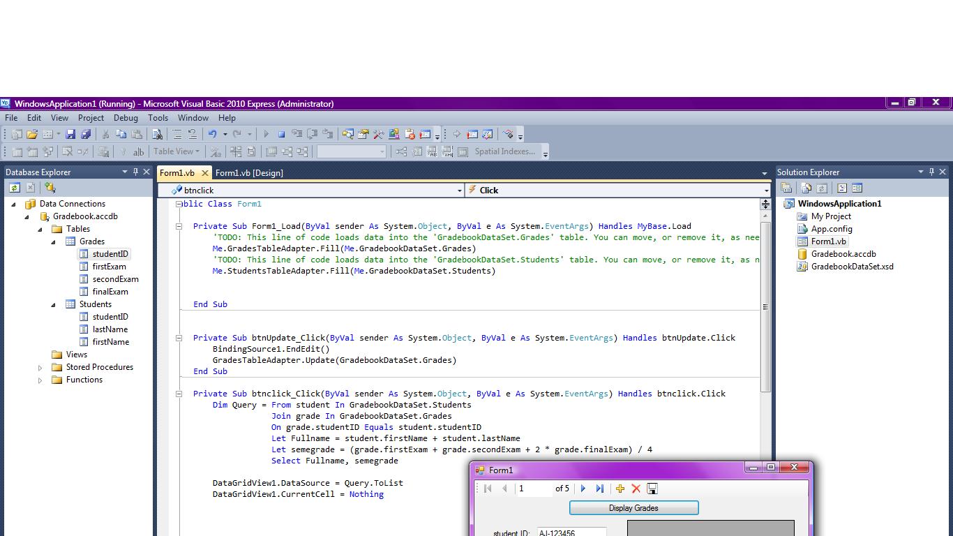The image size is (953, 536).
Task: Open the Undo history dropdown arrow
Action: point(225,134)
